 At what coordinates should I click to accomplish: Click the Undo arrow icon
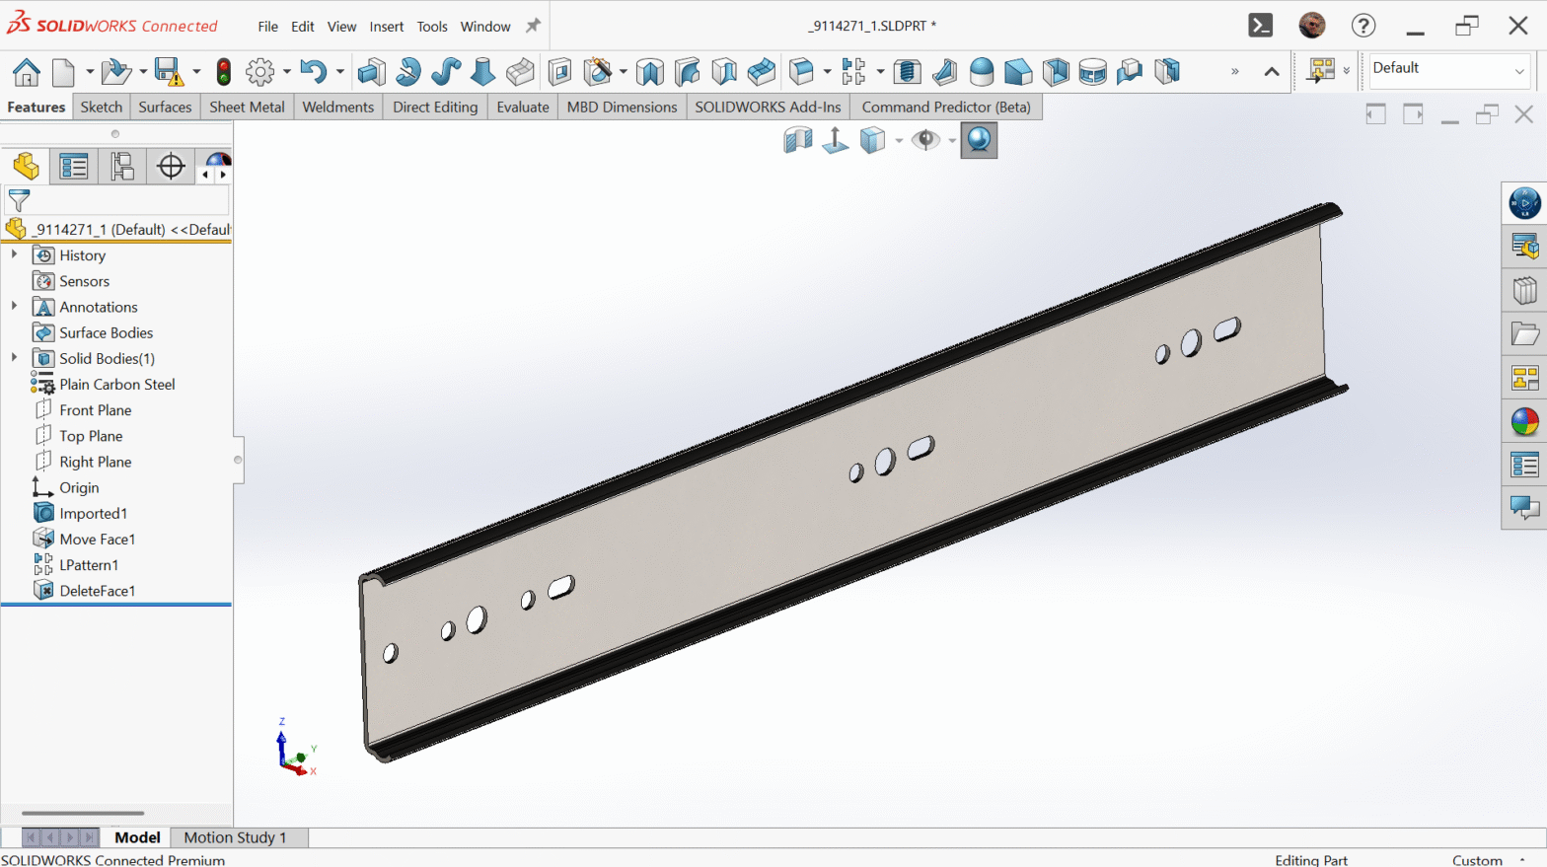(313, 71)
